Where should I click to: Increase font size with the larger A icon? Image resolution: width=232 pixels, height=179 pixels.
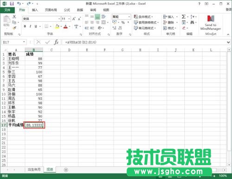[74, 19]
